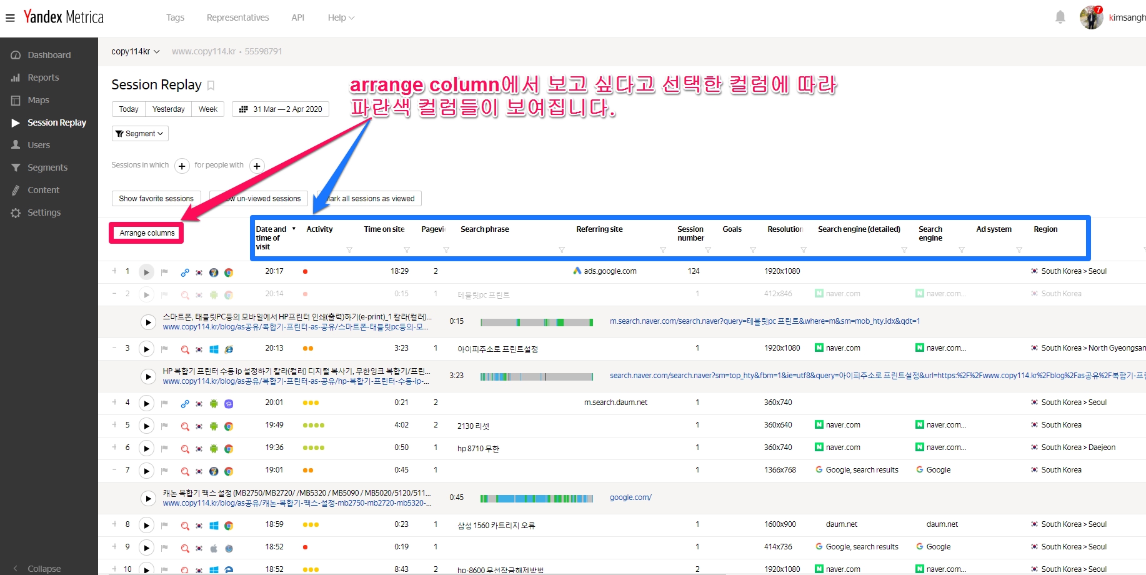
Task: Select the Yesterday date tab
Action: point(168,109)
